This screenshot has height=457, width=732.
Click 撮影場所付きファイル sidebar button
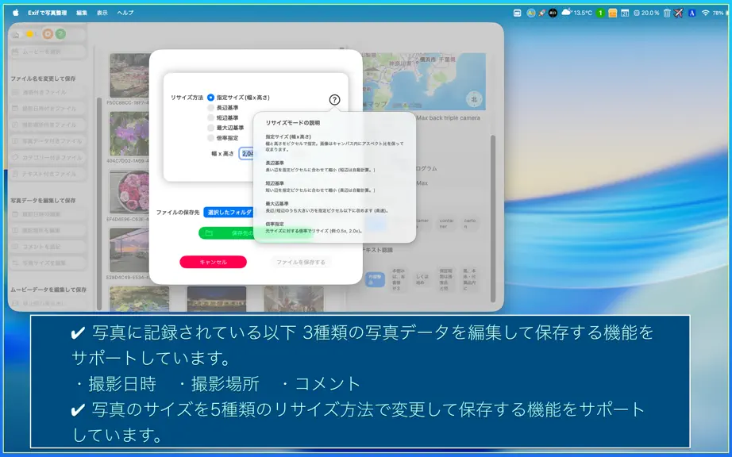(48, 125)
